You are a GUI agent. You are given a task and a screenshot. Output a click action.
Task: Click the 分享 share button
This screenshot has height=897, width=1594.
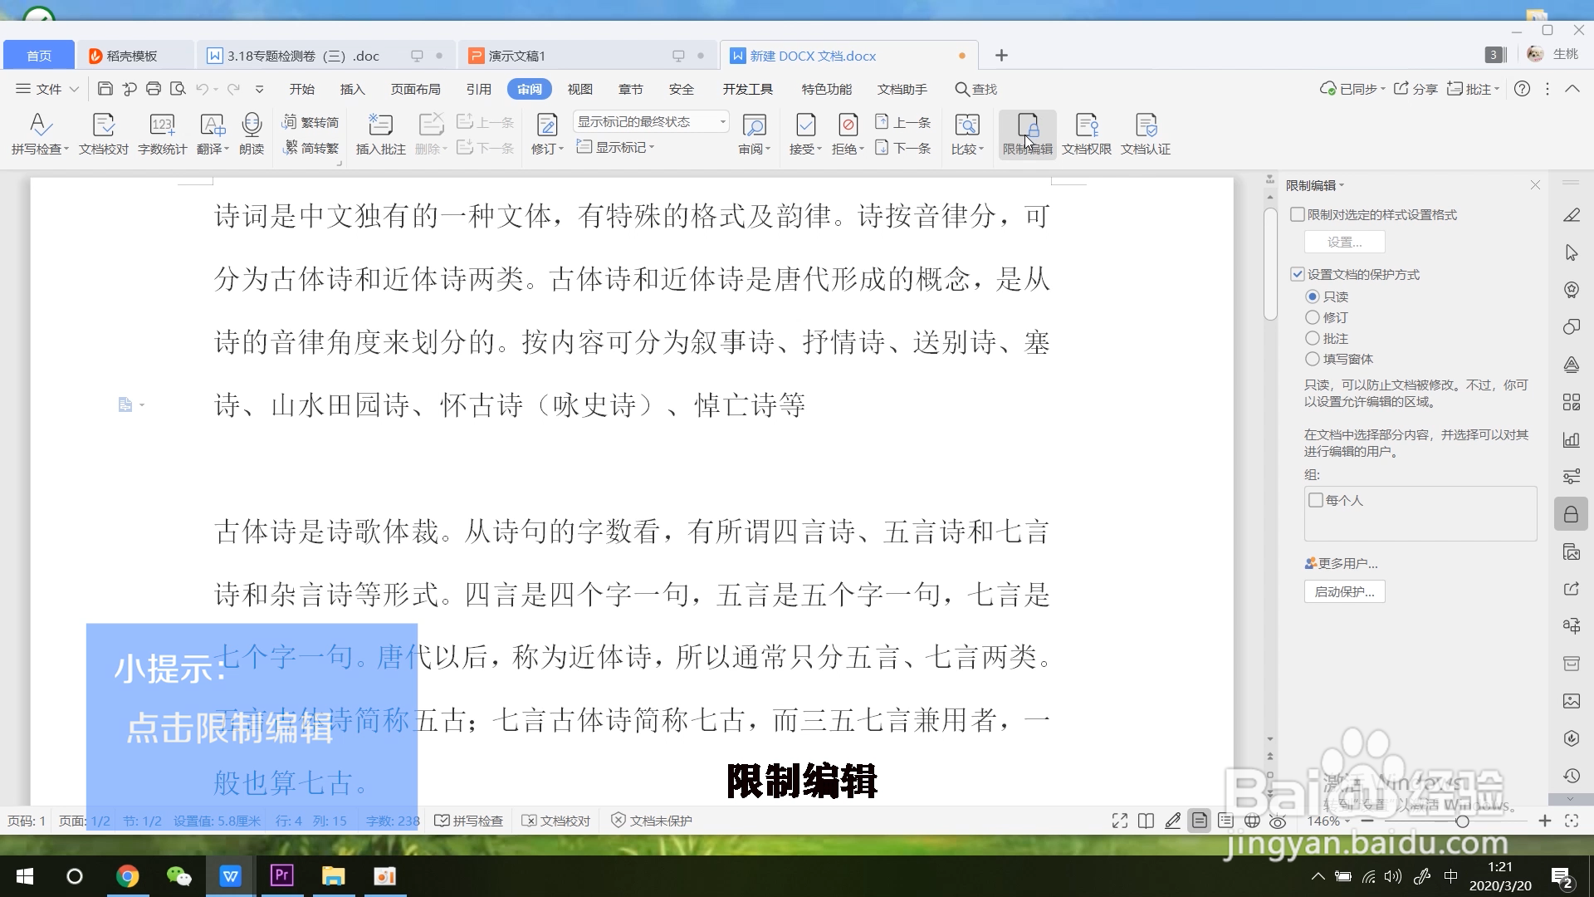click(x=1416, y=89)
